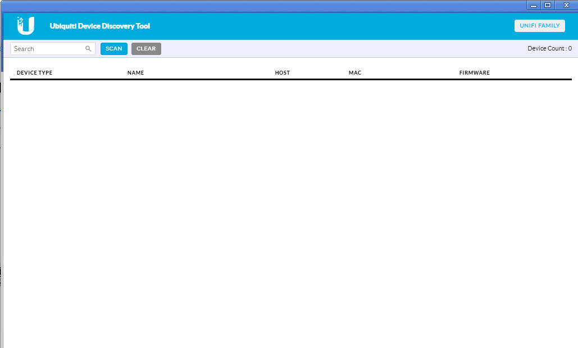The image size is (578, 348).
Task: Restore the window using the maximize button
Action: [548, 5]
